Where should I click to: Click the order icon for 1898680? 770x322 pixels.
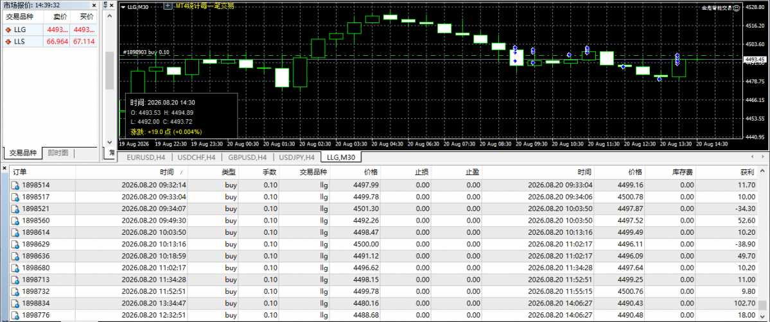[x=15, y=267]
